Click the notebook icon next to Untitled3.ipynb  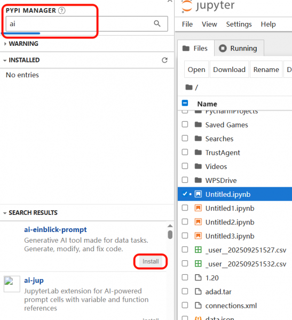click(x=198, y=236)
